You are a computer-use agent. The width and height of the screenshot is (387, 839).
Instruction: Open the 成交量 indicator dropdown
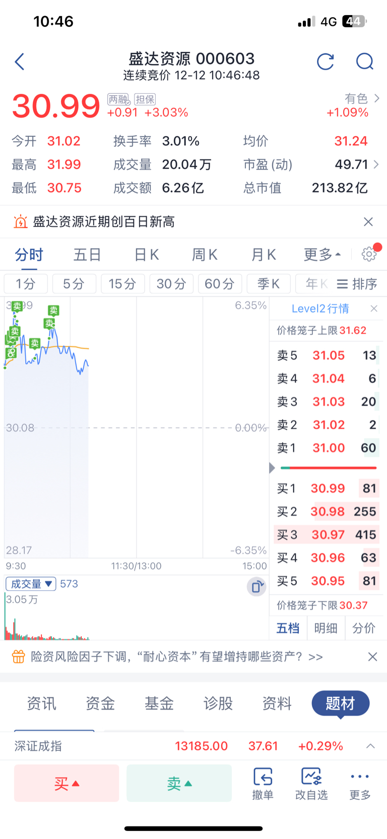31,584
